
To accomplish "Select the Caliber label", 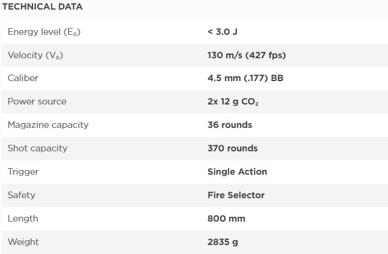I will [x=23, y=78].
